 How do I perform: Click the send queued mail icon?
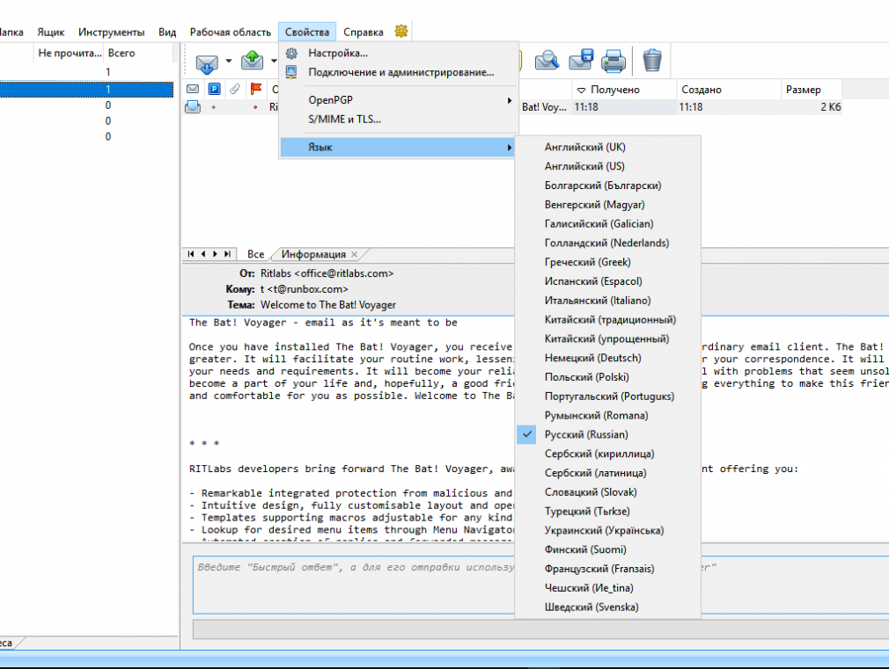click(x=253, y=60)
